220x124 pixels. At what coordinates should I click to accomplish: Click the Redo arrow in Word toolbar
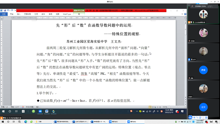click(x=12, y=10)
